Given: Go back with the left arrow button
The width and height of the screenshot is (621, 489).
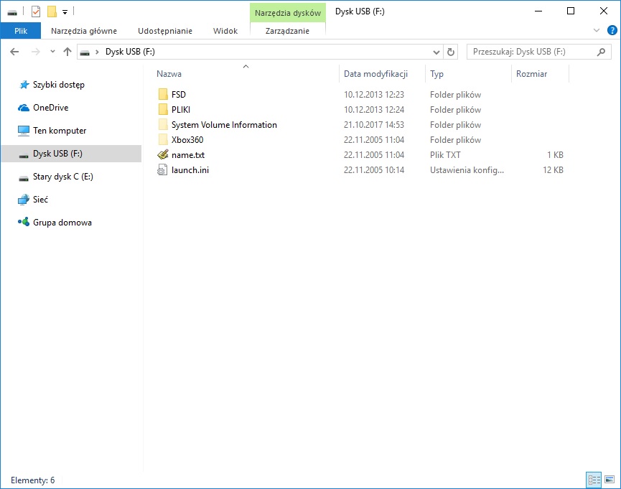Looking at the screenshot, I should point(14,52).
